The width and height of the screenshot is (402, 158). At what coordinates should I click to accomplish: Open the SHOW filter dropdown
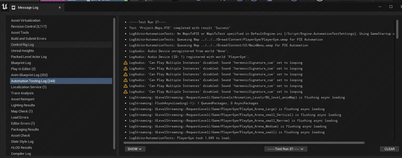[x=135, y=149]
